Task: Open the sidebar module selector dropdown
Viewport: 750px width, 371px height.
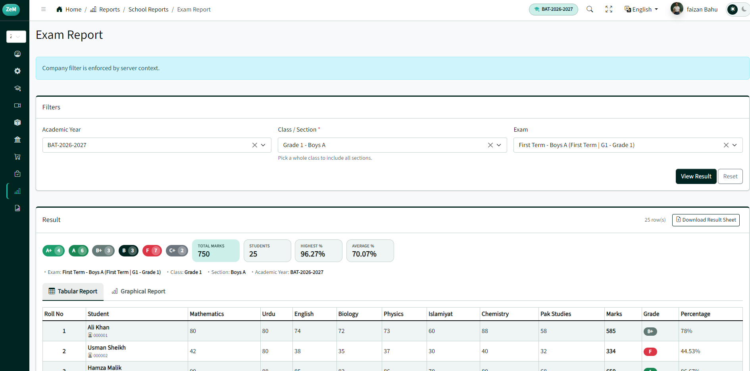Action: [16, 36]
